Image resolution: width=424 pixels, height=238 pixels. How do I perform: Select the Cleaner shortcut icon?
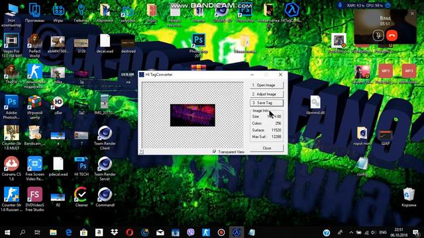tap(81, 198)
